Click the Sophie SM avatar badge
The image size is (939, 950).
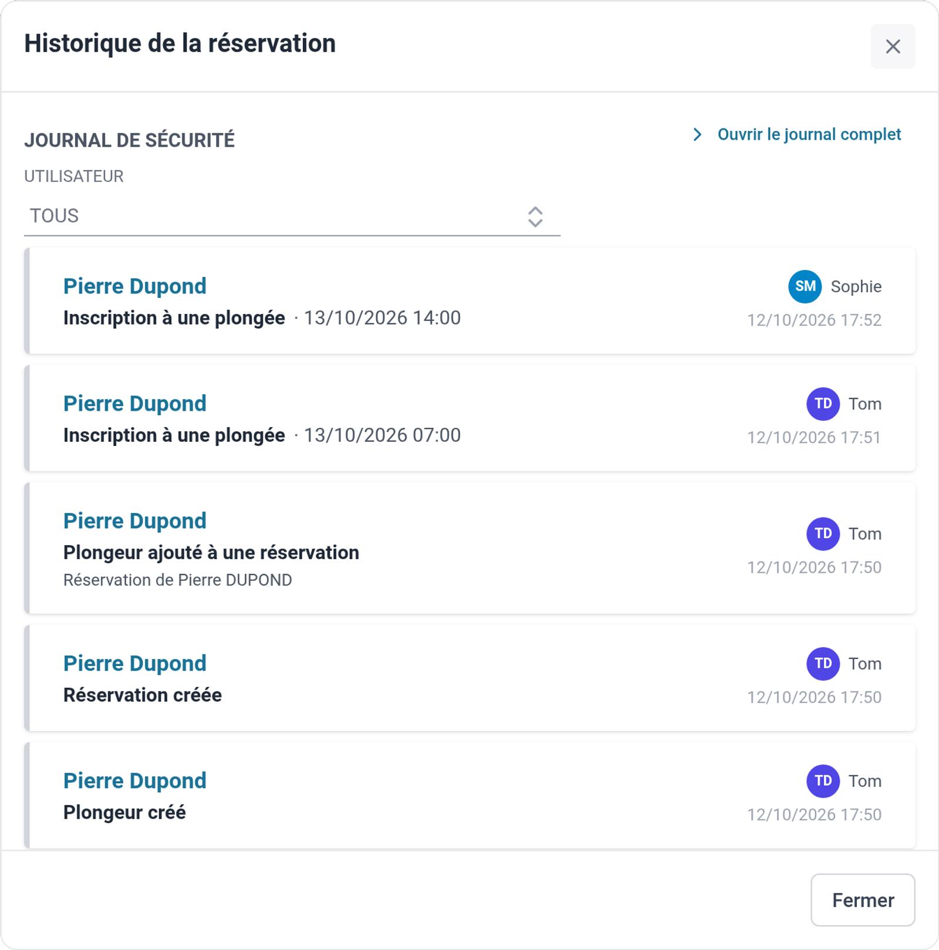[805, 286]
